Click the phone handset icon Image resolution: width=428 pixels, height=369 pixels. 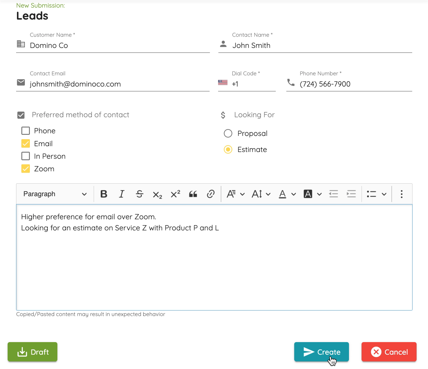click(291, 82)
